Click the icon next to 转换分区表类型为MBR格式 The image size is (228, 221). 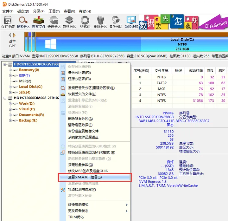63,153
